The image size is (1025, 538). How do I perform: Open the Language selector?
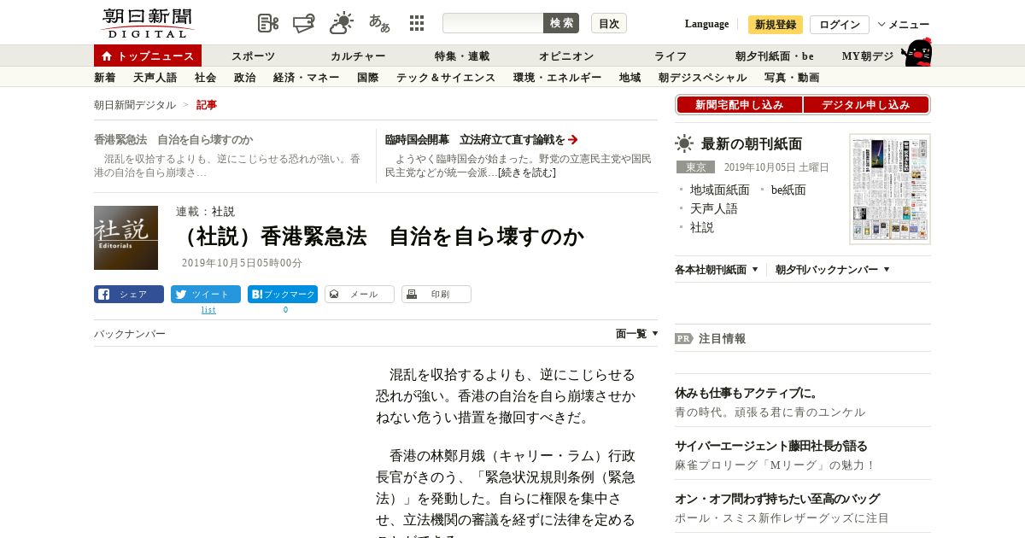[x=706, y=24]
